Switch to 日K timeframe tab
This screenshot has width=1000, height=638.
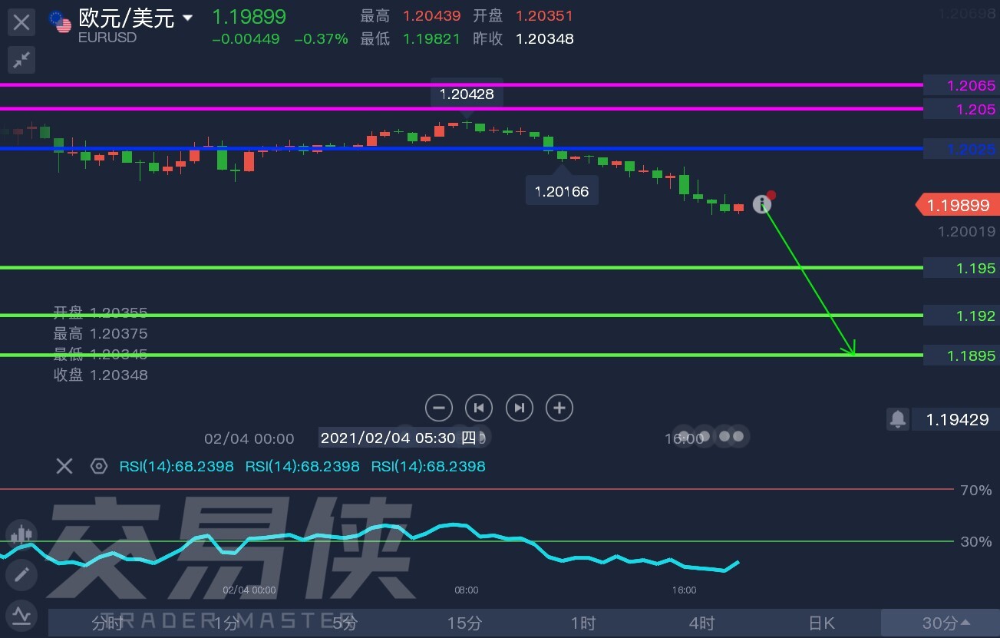point(821,623)
